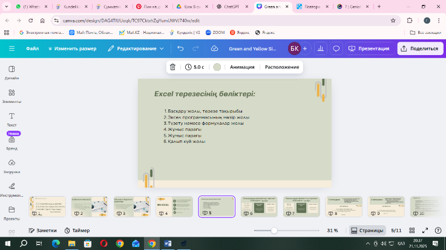Open the БК user avatar
The image size is (446, 250).
point(294,48)
